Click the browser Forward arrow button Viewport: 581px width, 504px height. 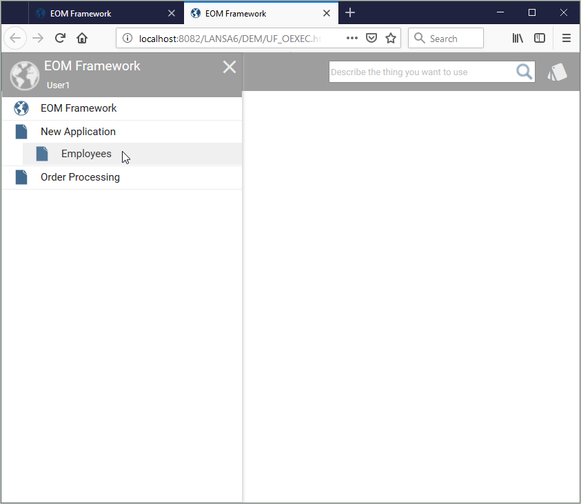click(x=38, y=38)
